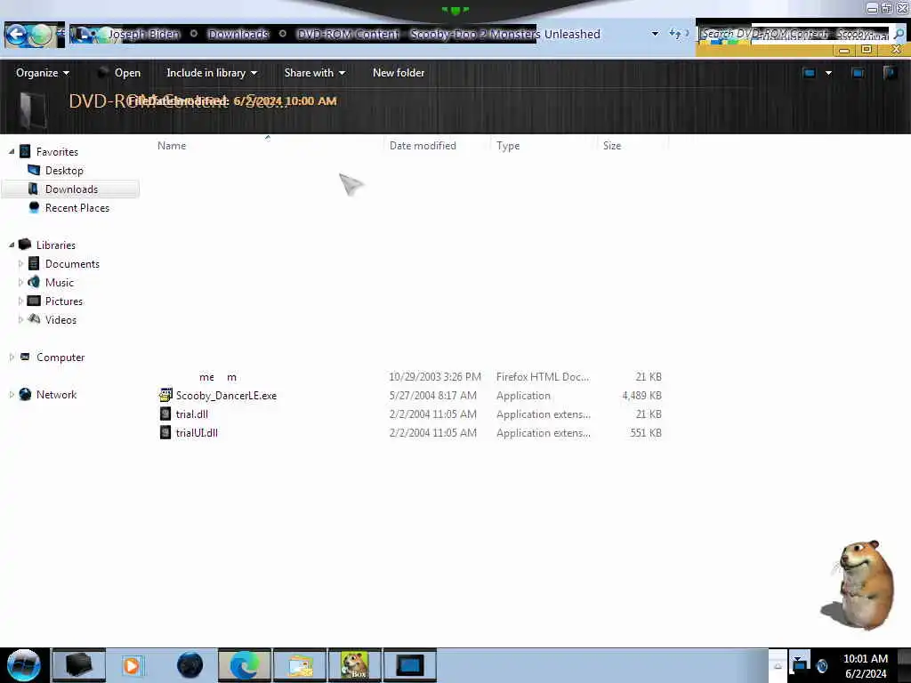Open the Windows Start orb
Viewport: 911px width, 683px height.
pyautogui.click(x=24, y=665)
